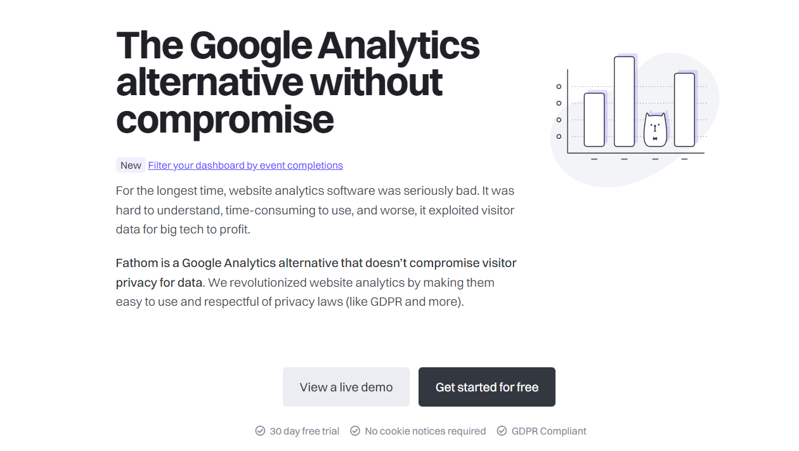Open the Filter your dashboard by event completions link
799x451 pixels.
point(245,166)
